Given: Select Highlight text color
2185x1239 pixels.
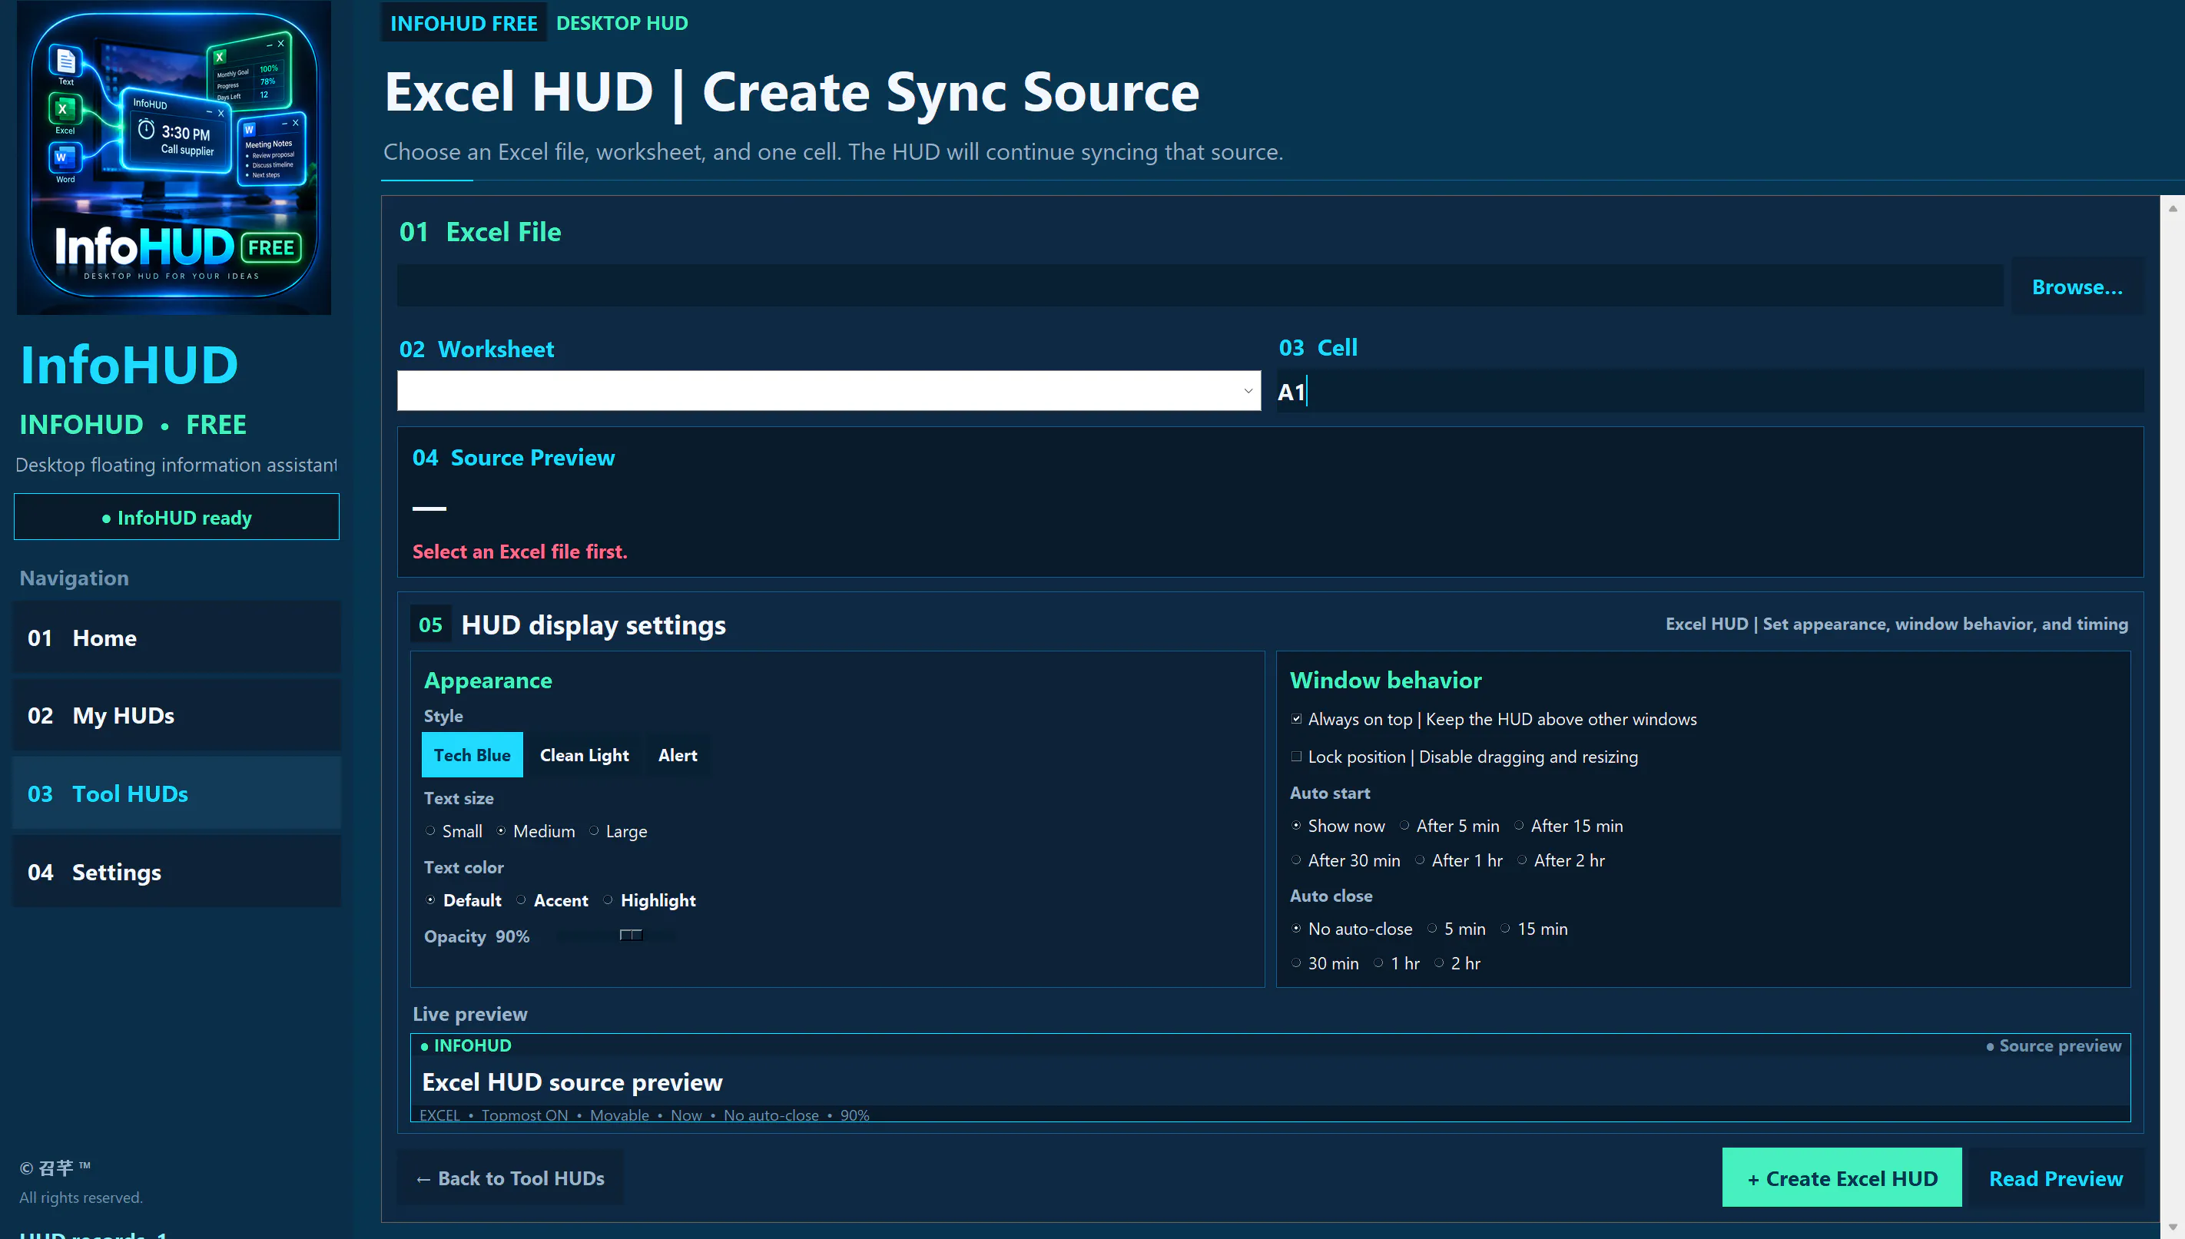Looking at the screenshot, I should coord(649,899).
